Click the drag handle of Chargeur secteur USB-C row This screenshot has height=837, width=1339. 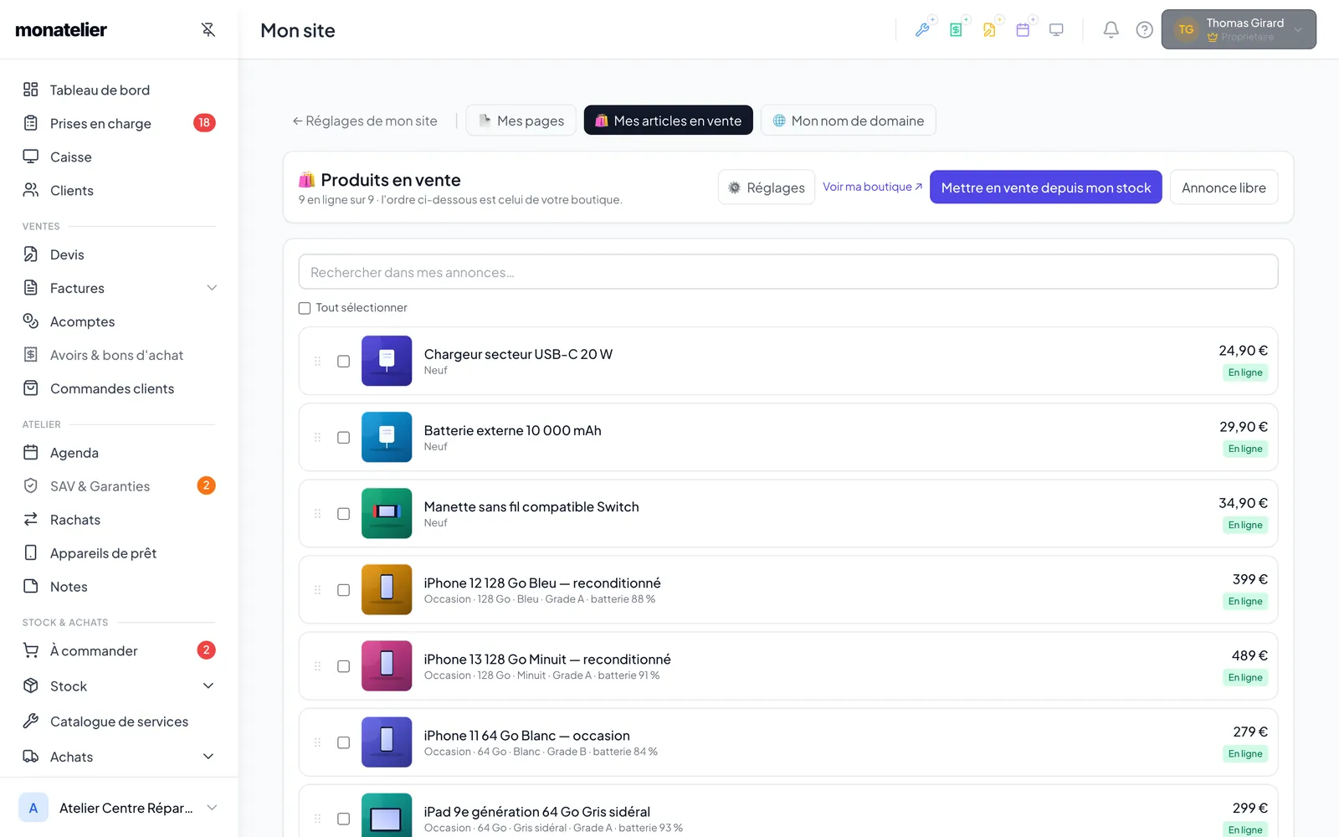coord(317,362)
